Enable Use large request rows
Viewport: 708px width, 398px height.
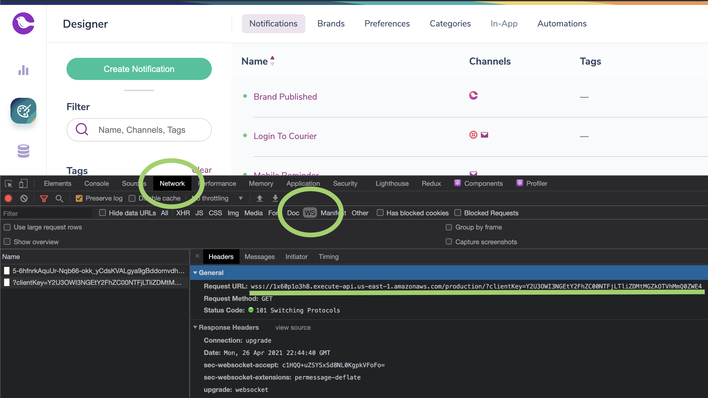7,227
